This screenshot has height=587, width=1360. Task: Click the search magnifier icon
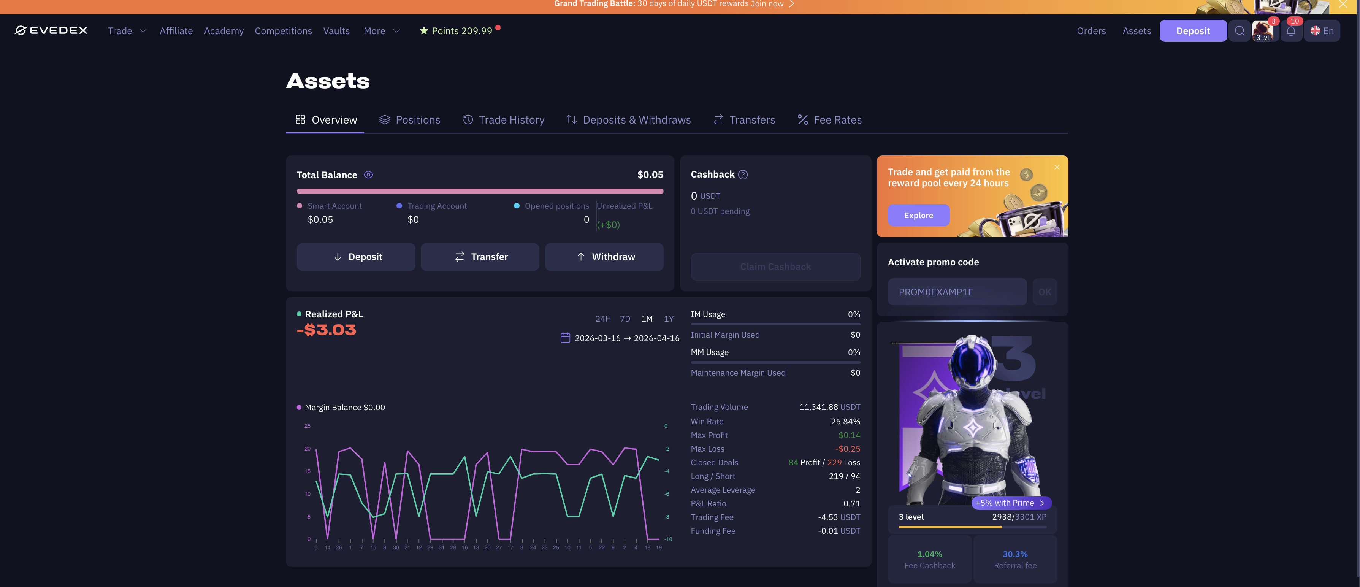pyautogui.click(x=1239, y=31)
